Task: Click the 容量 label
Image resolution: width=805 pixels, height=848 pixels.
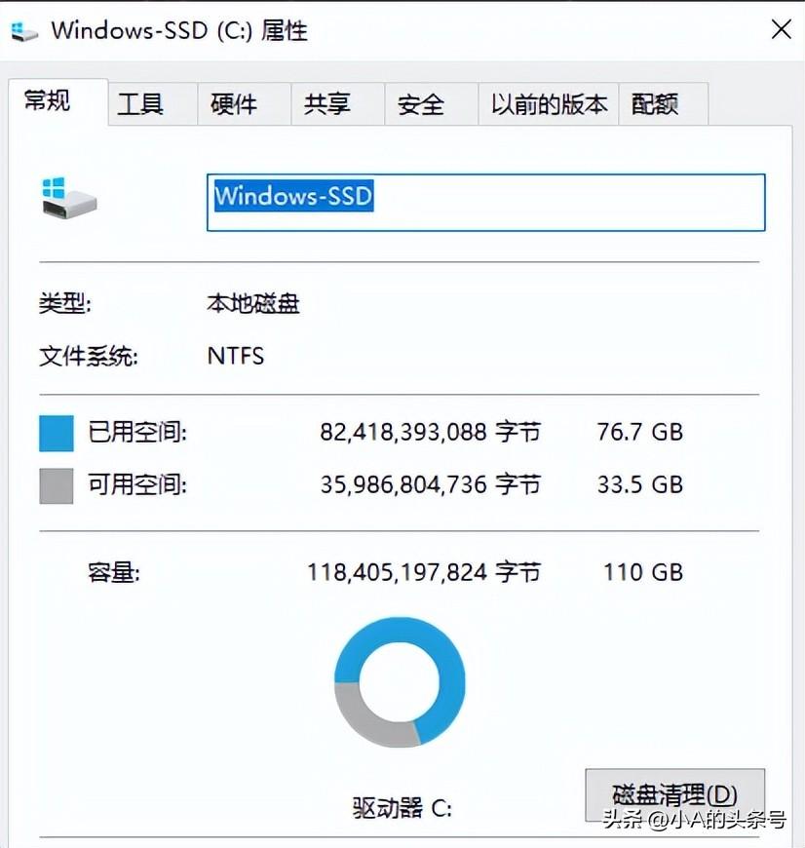Action: [113, 572]
